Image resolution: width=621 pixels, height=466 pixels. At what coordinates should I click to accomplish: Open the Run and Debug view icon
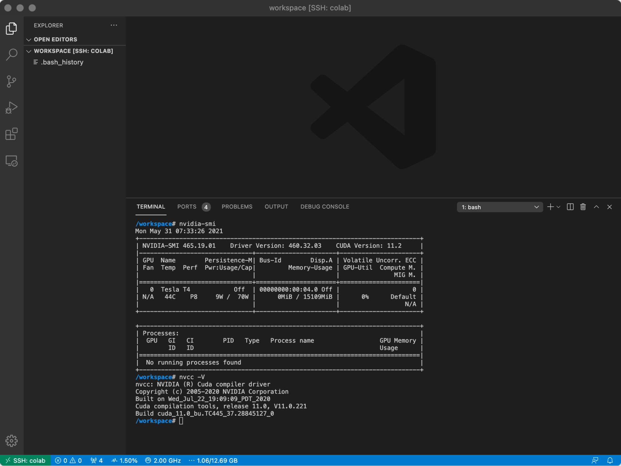pyautogui.click(x=11, y=108)
